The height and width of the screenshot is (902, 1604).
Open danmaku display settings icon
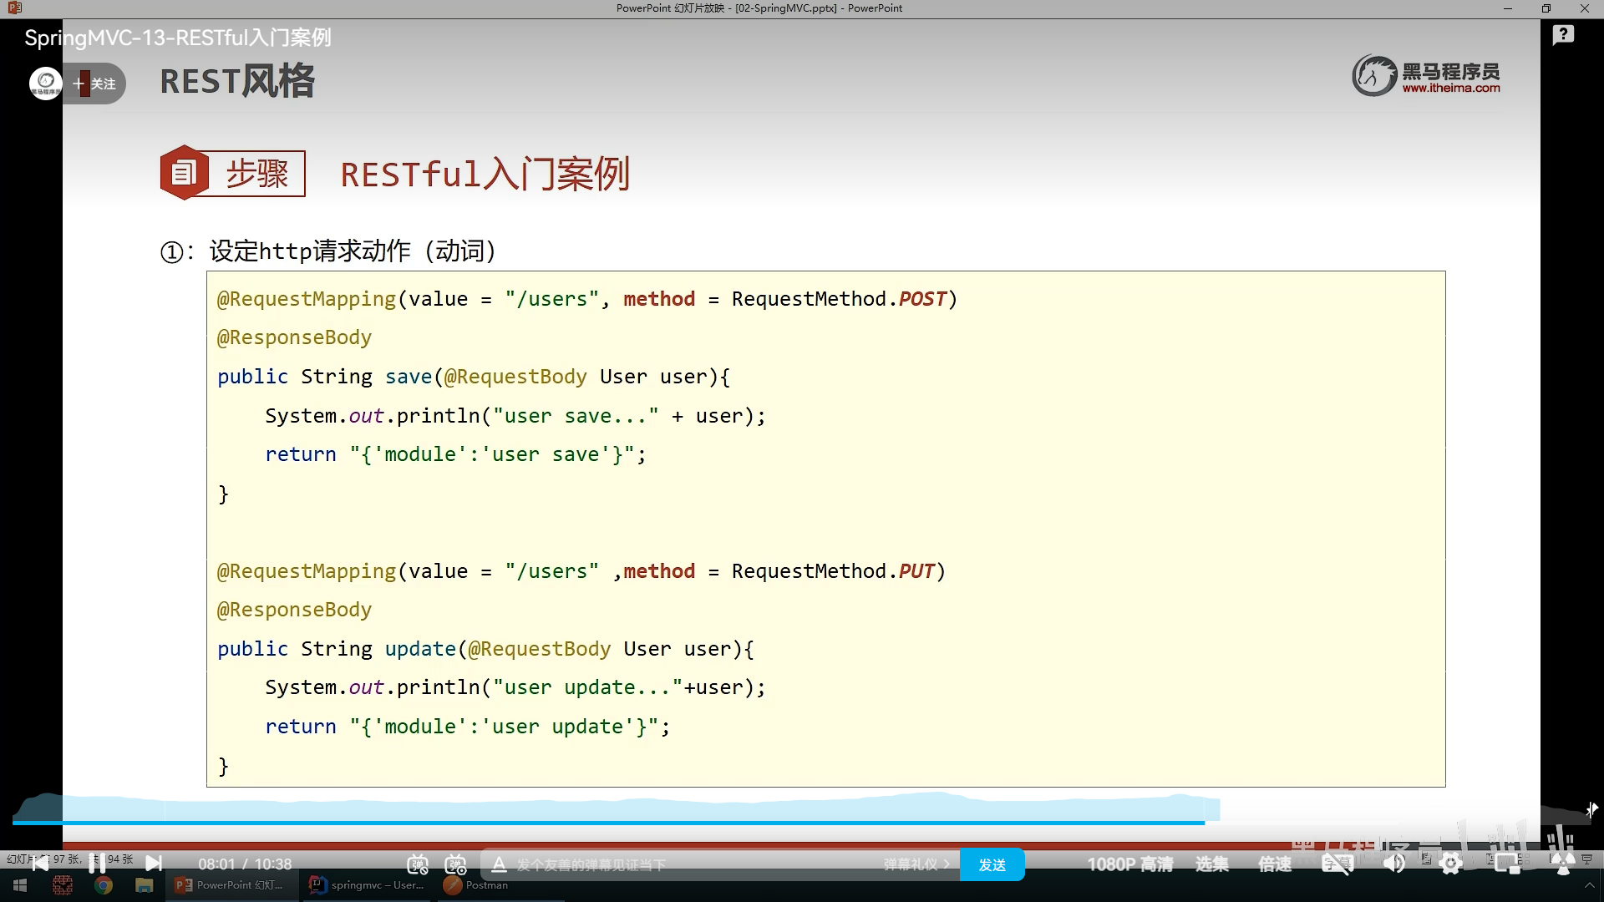455,864
